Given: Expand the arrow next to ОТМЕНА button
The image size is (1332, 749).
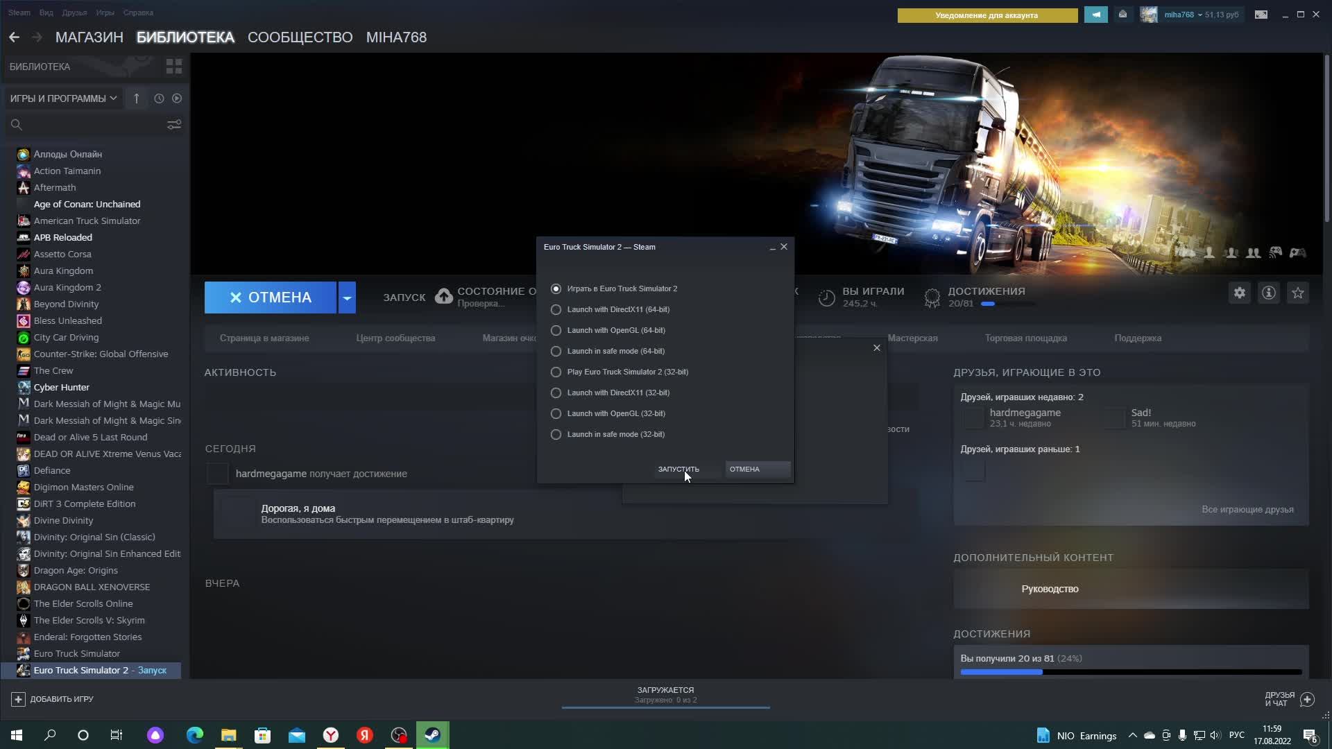Looking at the screenshot, I should (347, 298).
